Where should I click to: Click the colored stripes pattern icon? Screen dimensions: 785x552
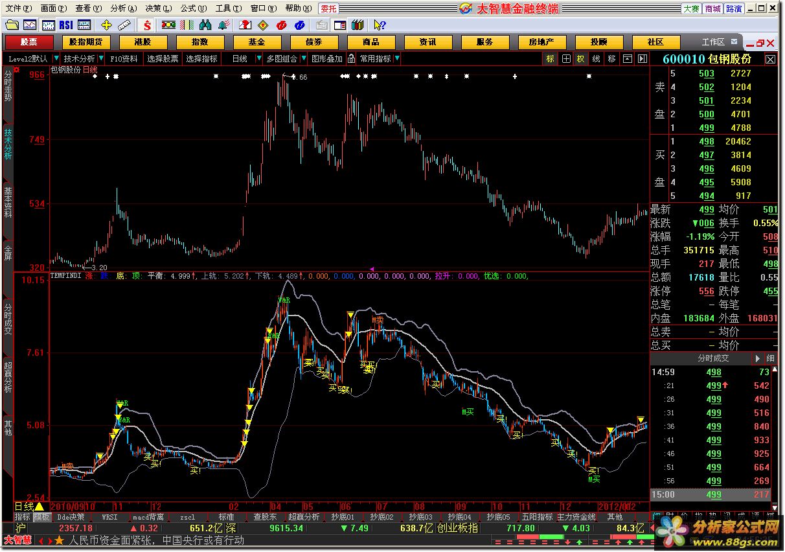tap(187, 25)
